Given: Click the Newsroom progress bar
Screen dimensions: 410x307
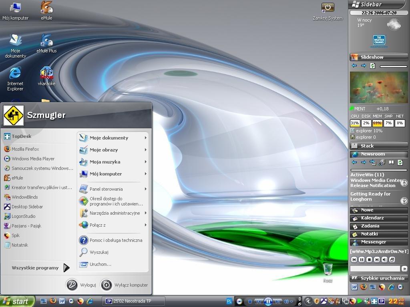Looking at the screenshot, I should click(x=379, y=170).
